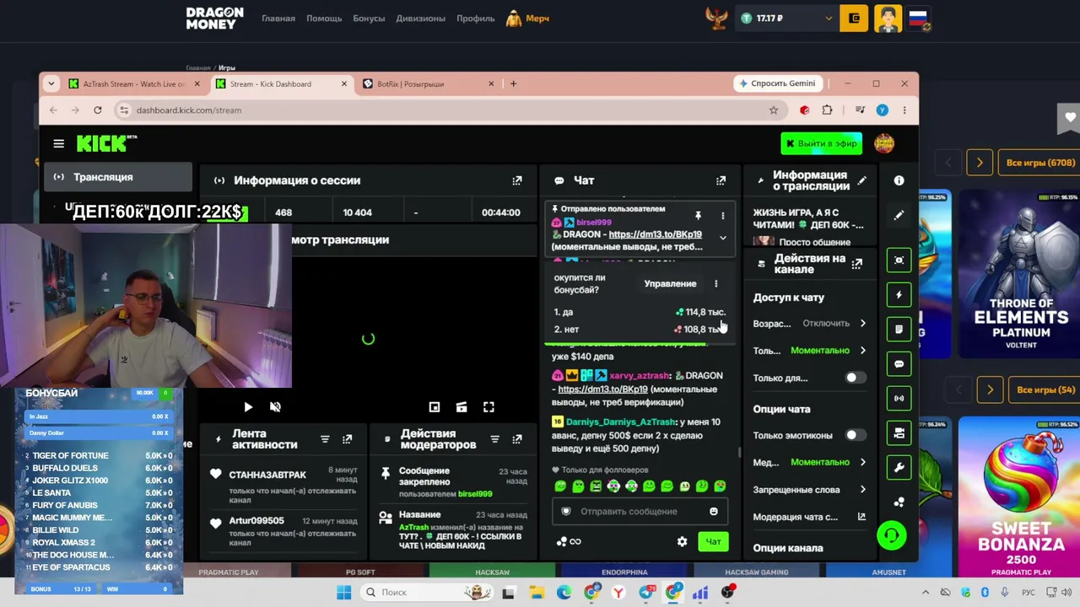Vote for poll option '1. да'
1080x607 pixels.
(x=639, y=312)
